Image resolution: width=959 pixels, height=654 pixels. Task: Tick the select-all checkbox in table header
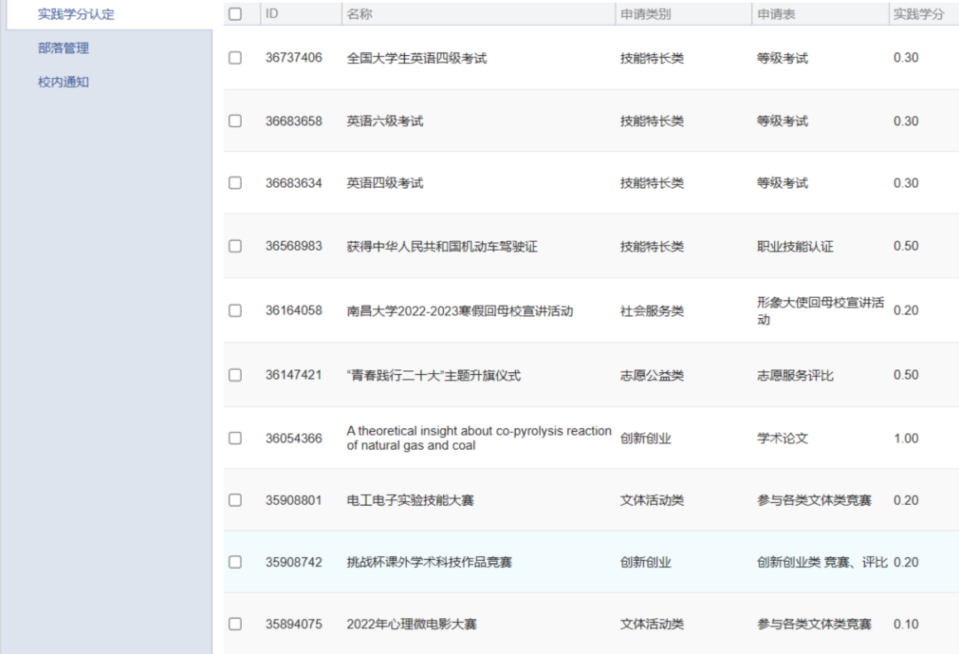point(235,14)
